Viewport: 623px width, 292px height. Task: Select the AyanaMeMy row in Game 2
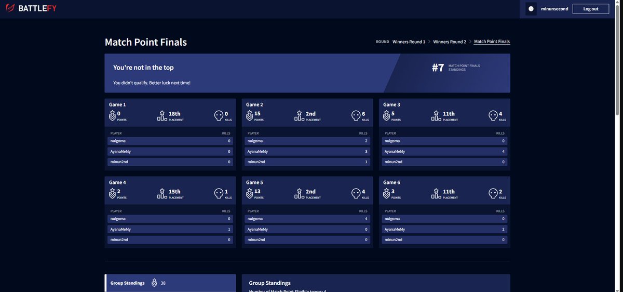307,151
